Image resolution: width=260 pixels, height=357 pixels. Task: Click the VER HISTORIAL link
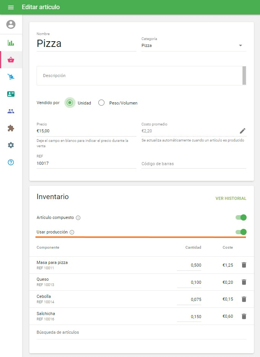point(231,198)
